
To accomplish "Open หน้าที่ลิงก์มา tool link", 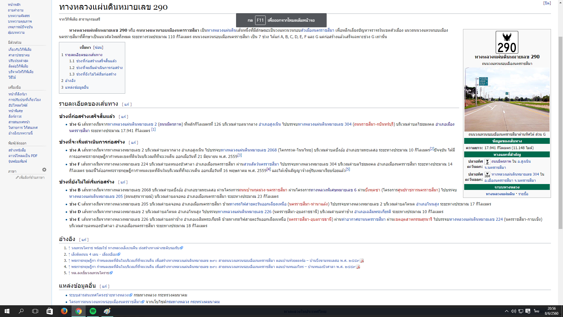I will click(18, 94).
